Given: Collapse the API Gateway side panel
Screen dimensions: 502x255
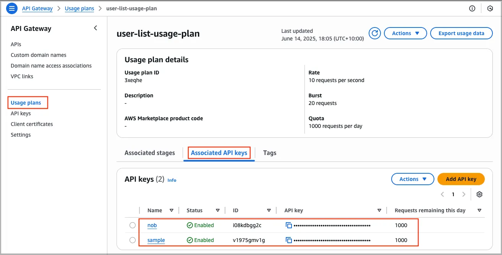Looking at the screenshot, I should [96, 28].
